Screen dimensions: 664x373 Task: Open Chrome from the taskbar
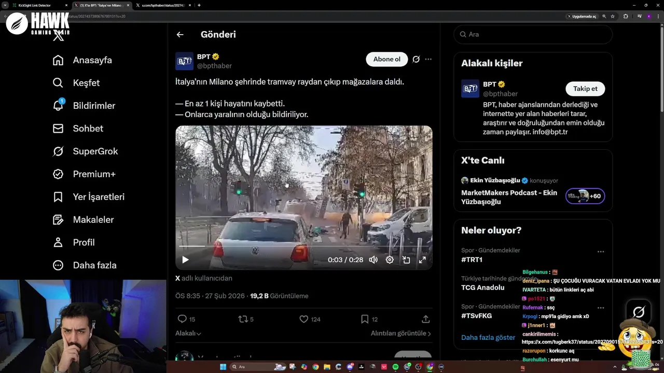pyautogui.click(x=315, y=367)
